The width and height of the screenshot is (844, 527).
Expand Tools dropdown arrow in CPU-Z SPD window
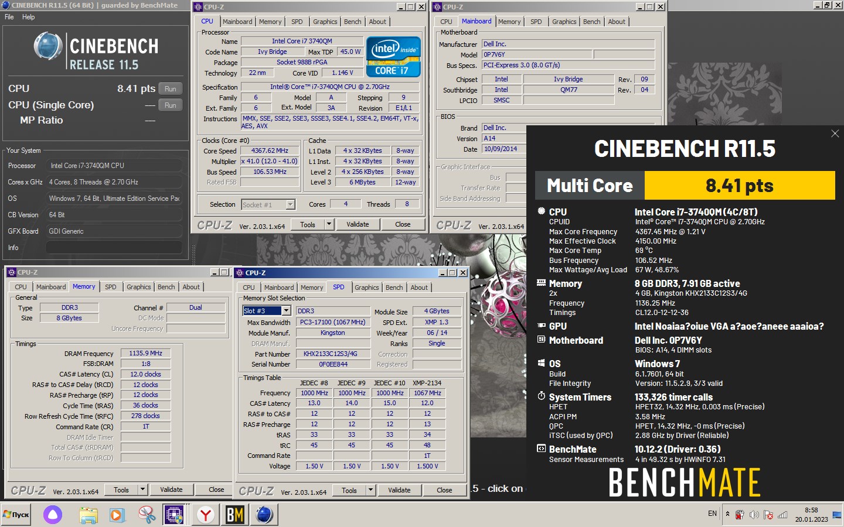click(370, 490)
